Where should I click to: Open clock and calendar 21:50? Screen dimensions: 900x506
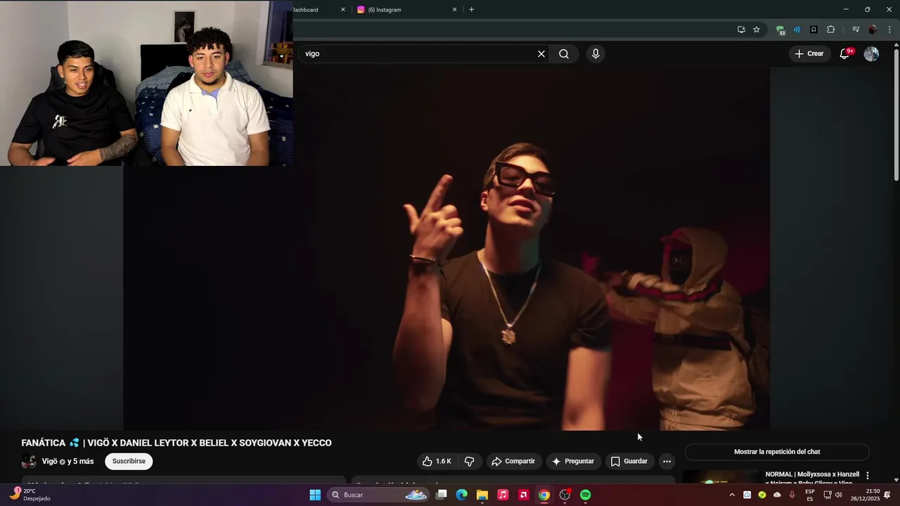click(x=864, y=495)
